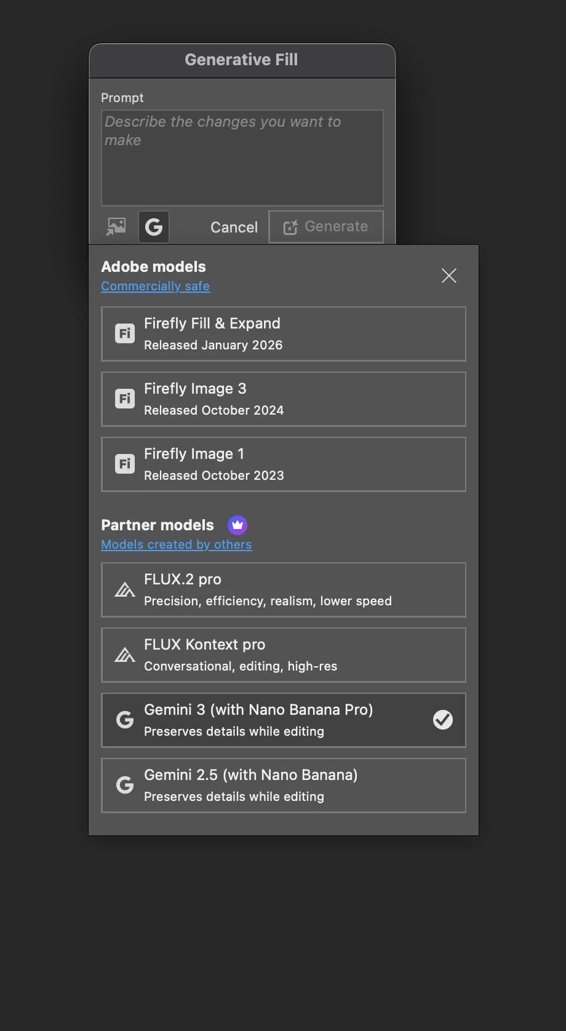
Task: Click the Fi icon next to Firefly Image 3
Action: tap(125, 399)
